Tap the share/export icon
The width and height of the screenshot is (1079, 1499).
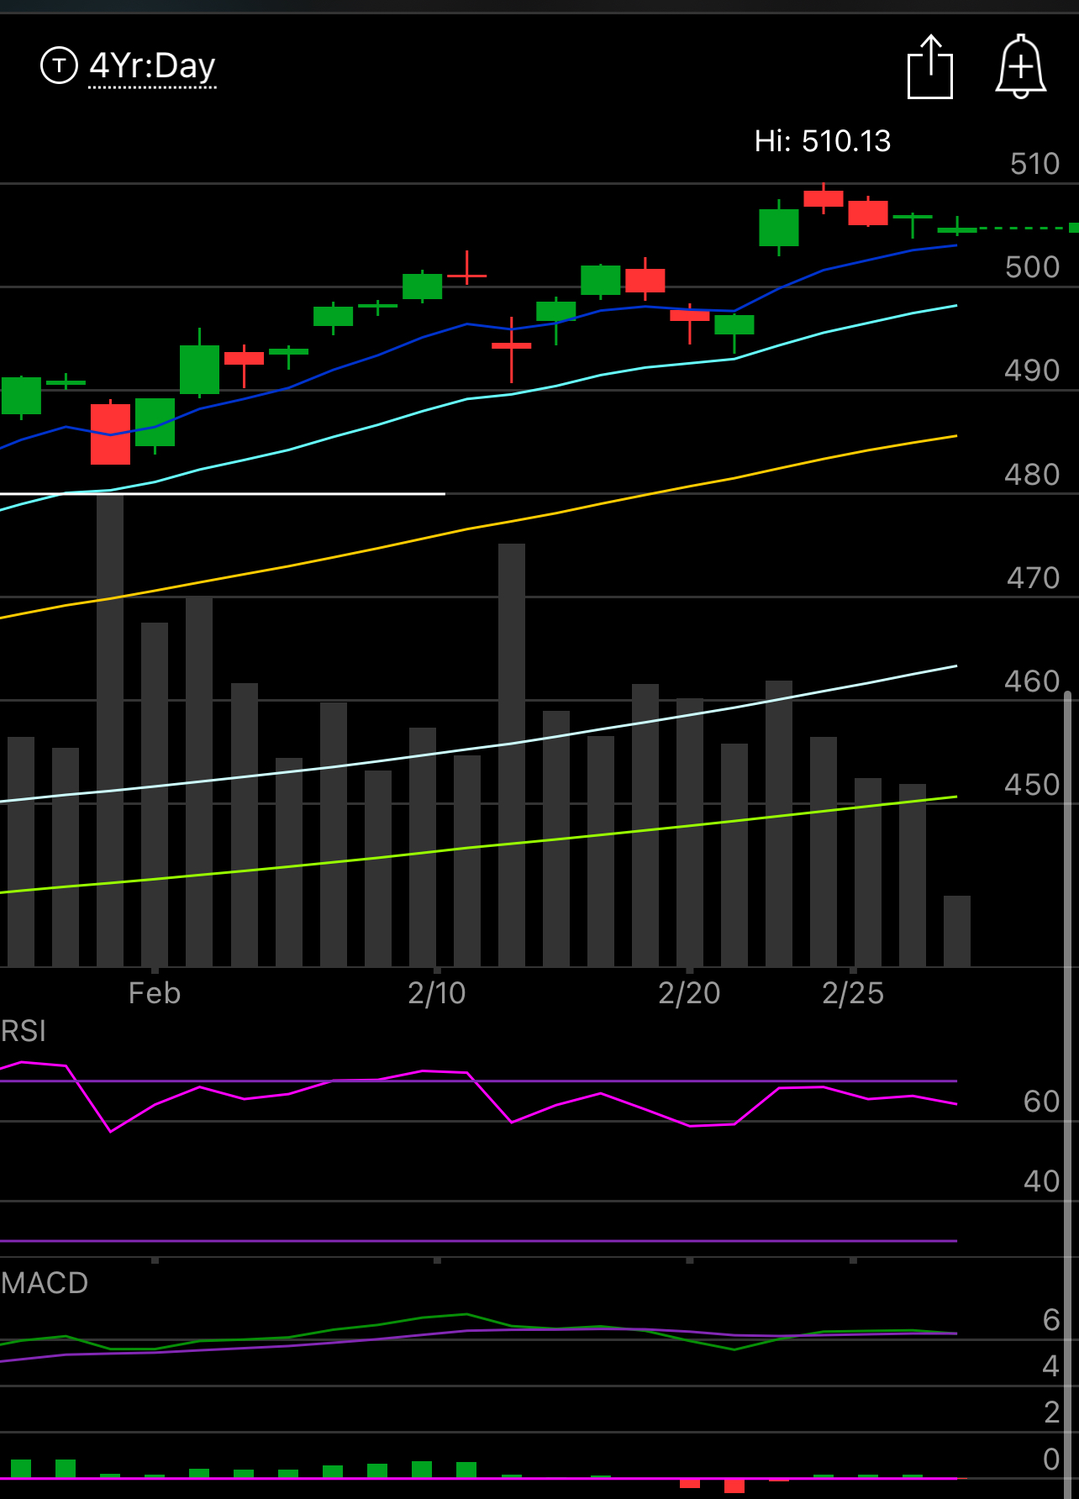(x=930, y=66)
